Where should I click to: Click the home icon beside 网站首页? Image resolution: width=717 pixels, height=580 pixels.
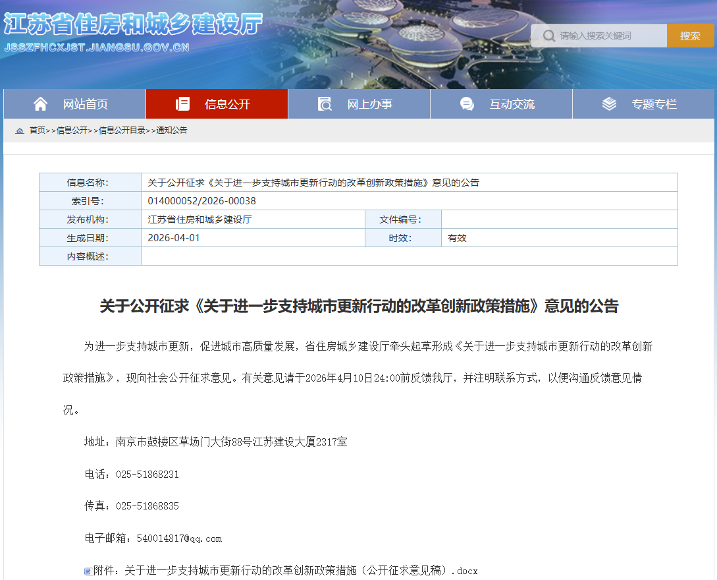(x=41, y=104)
